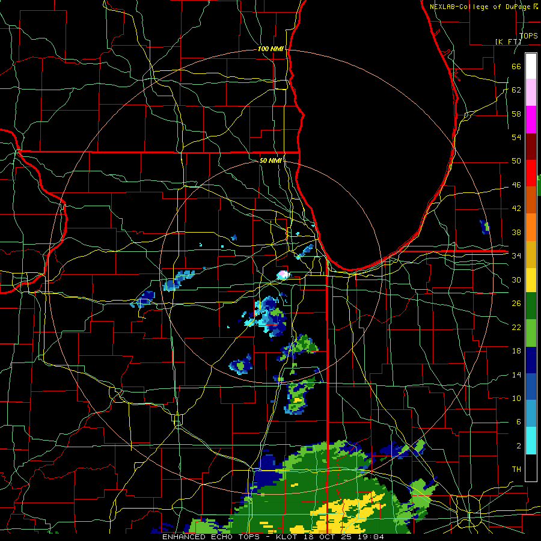Select the "34" legend value
This screenshot has width=541, height=541.
click(516, 256)
